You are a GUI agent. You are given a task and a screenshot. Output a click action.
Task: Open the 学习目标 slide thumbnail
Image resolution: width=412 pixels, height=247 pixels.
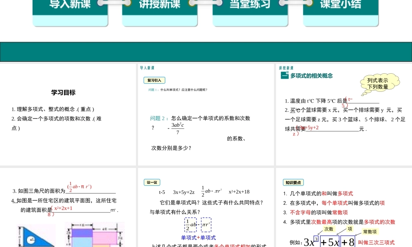[x=68, y=114]
